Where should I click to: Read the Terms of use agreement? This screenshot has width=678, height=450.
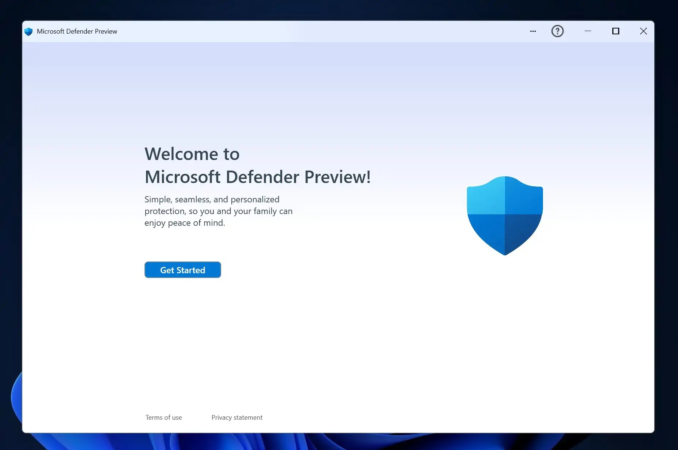163,417
